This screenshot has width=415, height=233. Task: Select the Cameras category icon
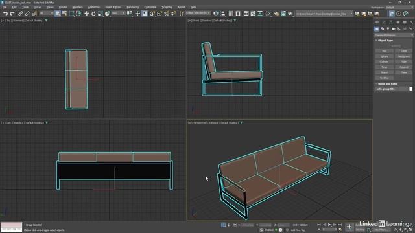coord(394,29)
